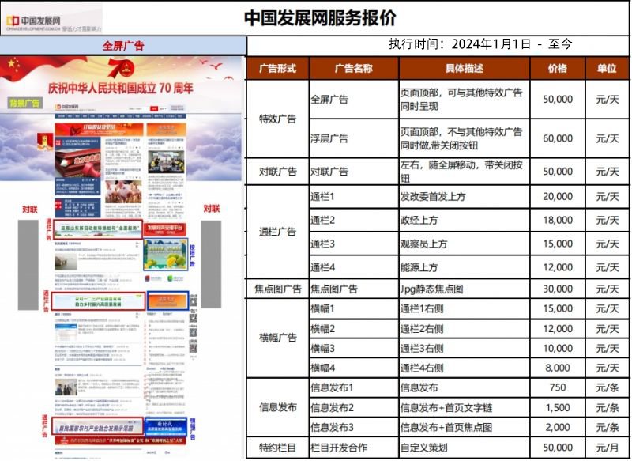632x461 pixels.
Task: Click the 价格 column header
Action: point(558,68)
